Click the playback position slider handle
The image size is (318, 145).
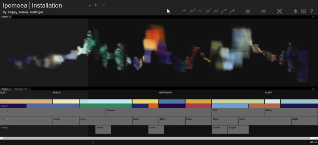(x=93, y=142)
